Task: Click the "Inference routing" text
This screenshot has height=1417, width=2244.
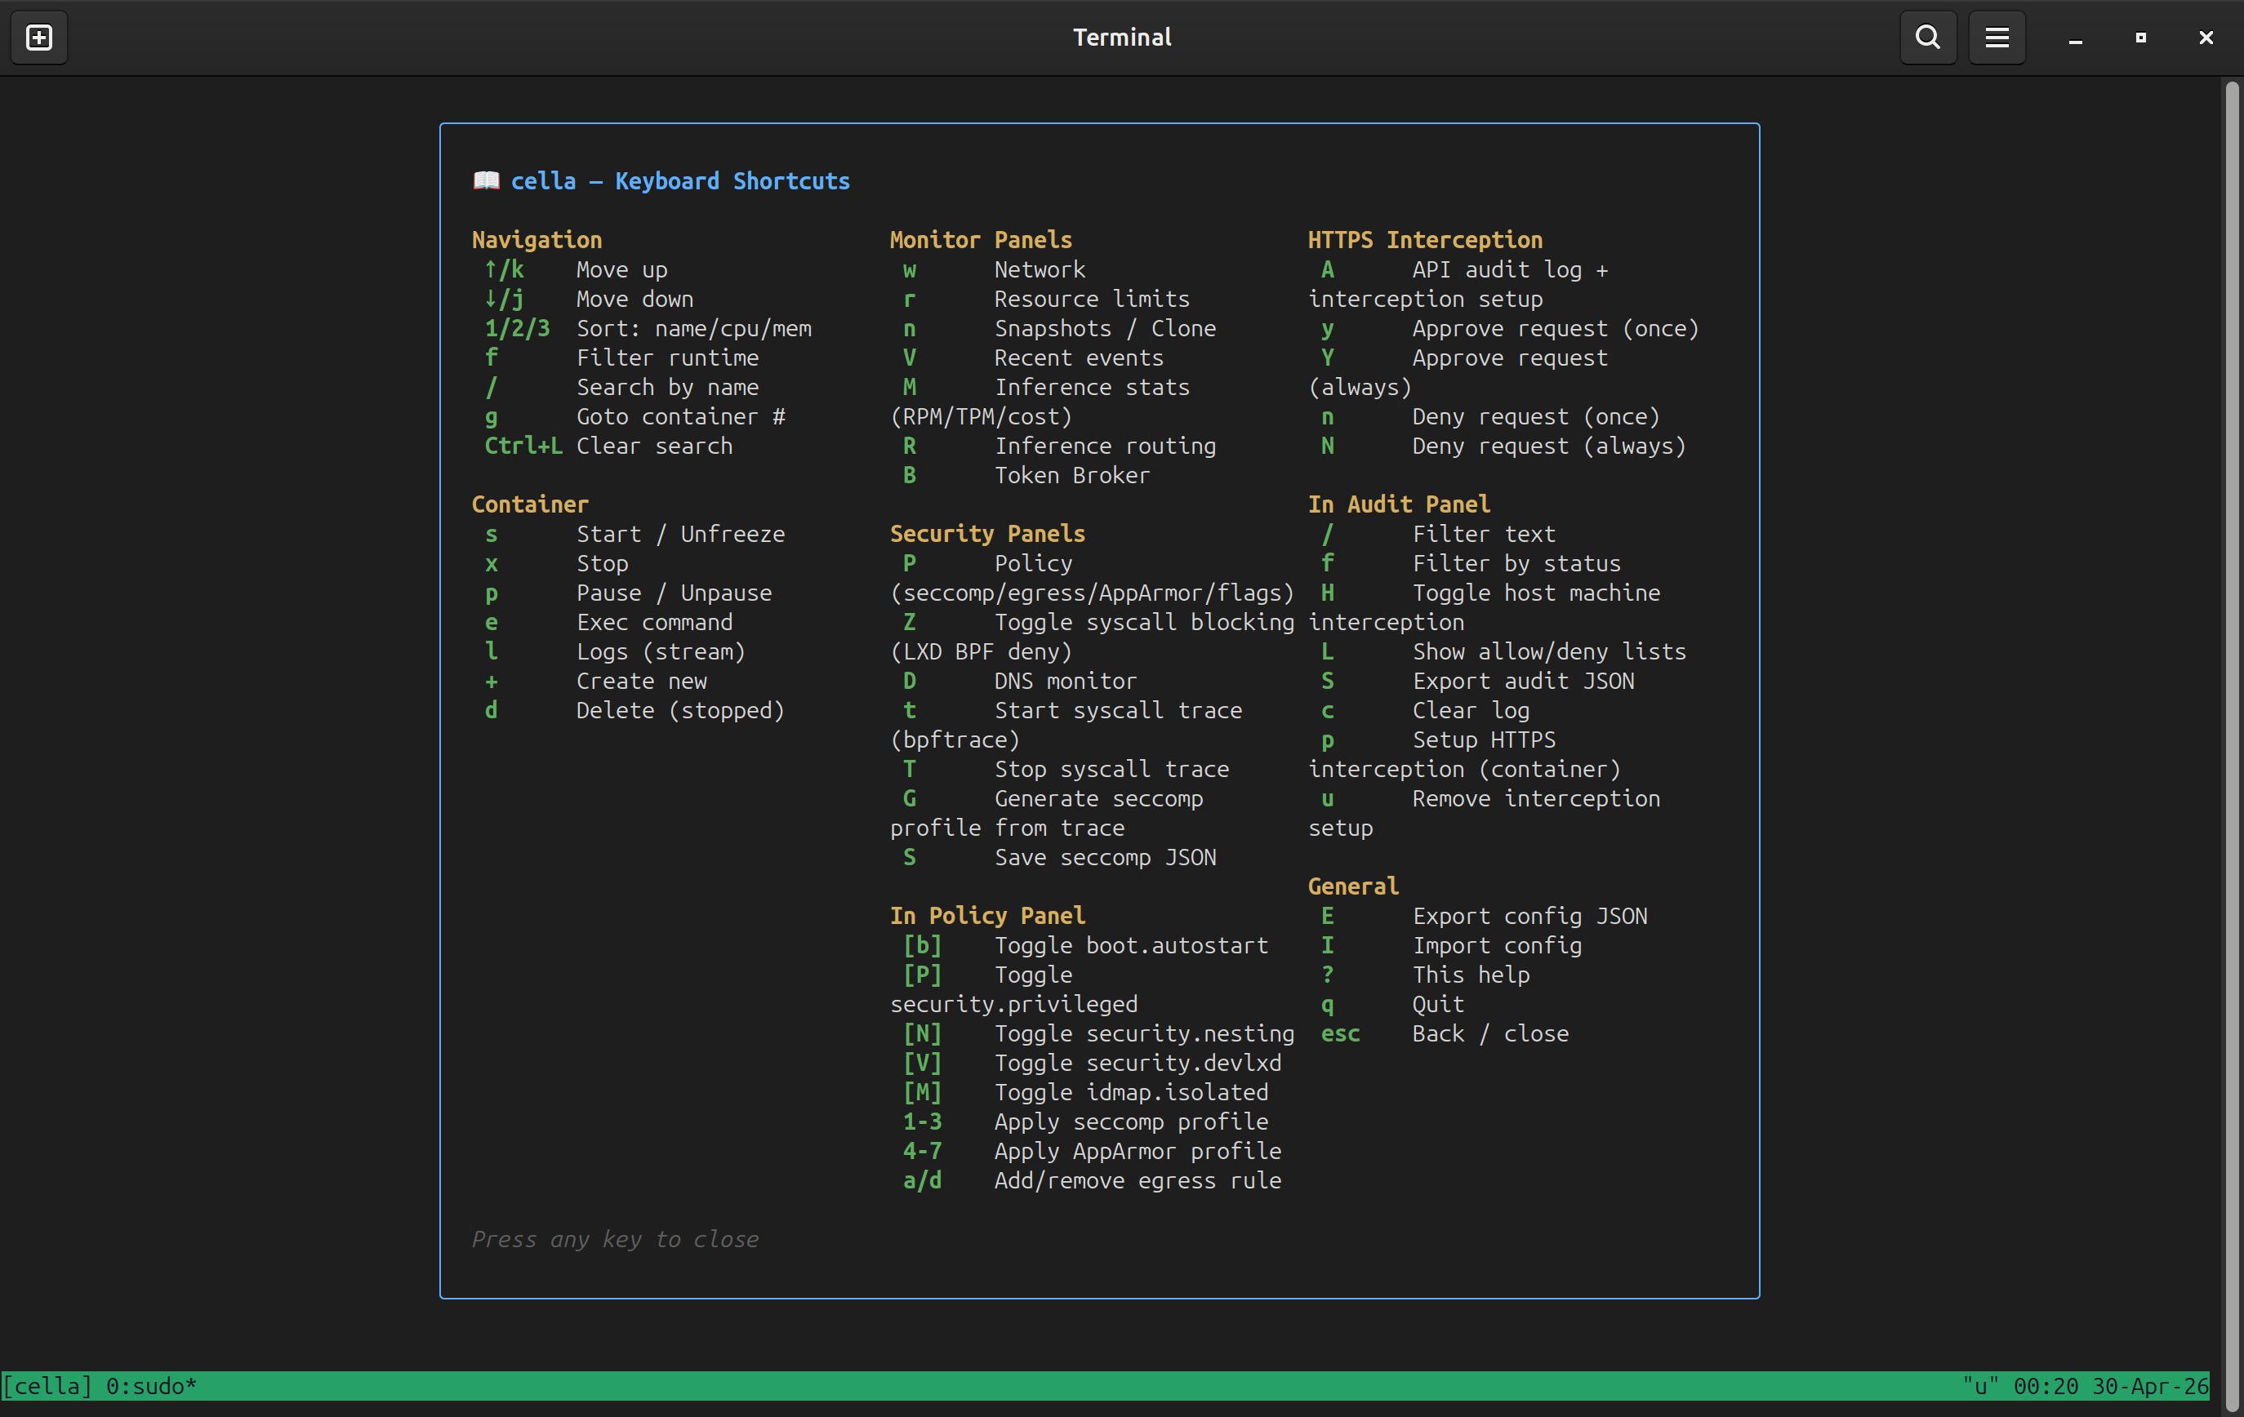Action: tap(1105, 446)
